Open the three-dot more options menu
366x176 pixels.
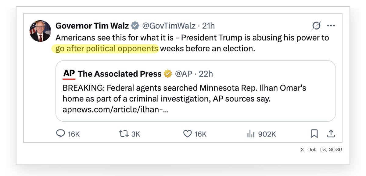tap(331, 26)
